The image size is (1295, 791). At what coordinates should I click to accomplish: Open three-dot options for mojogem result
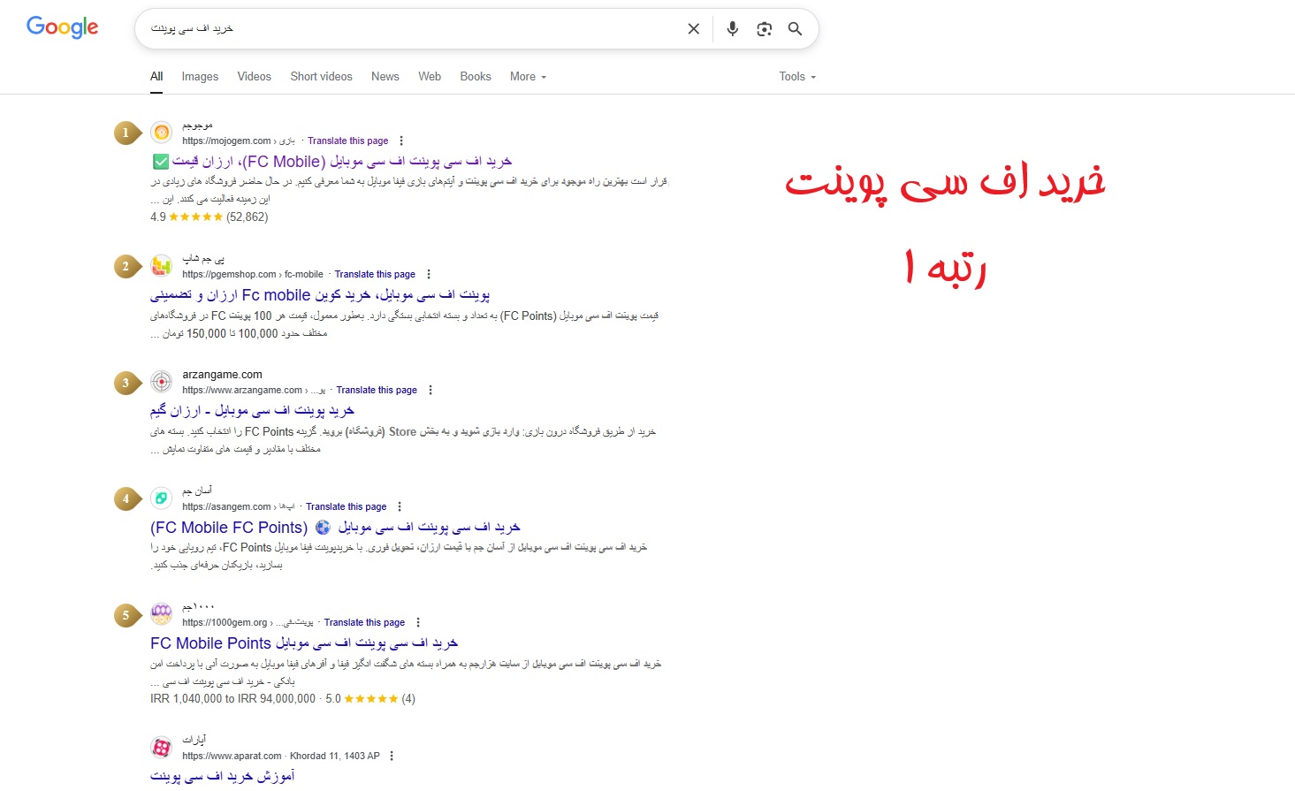401,141
